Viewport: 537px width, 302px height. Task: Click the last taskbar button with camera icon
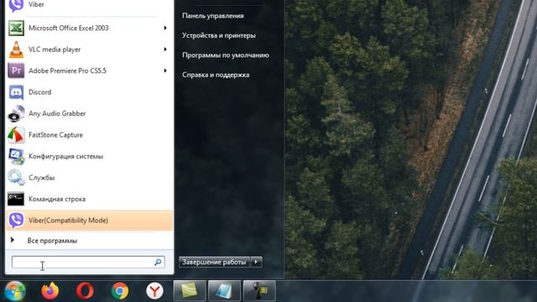tap(259, 291)
